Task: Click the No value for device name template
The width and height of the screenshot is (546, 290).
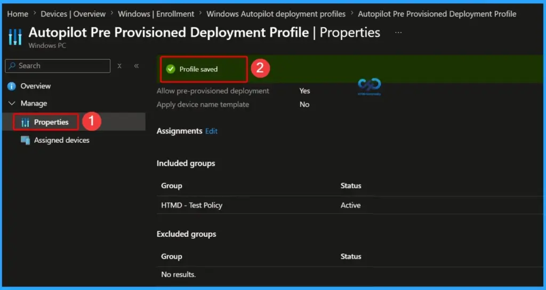Action: click(304, 104)
